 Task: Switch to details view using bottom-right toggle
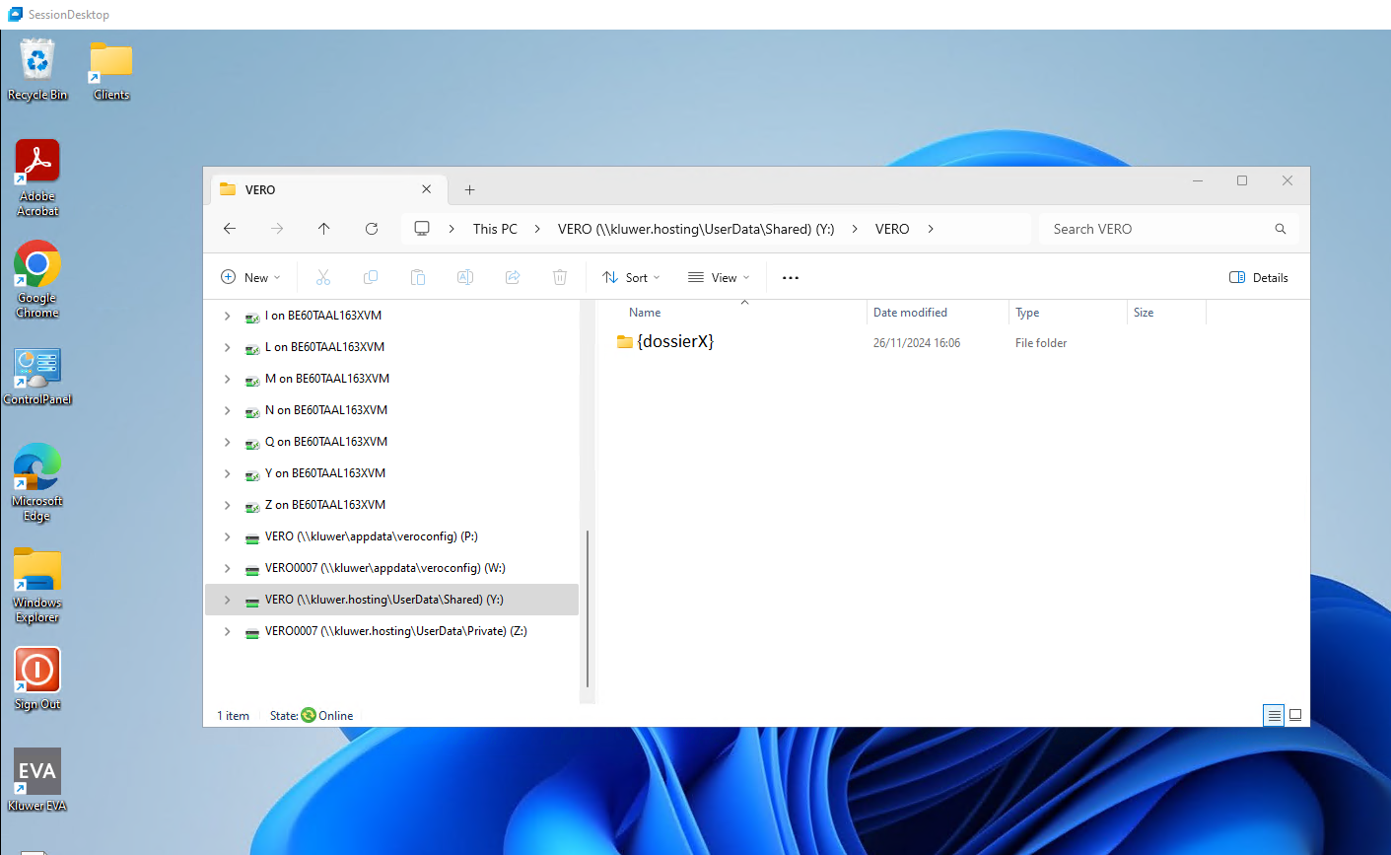tap(1274, 715)
